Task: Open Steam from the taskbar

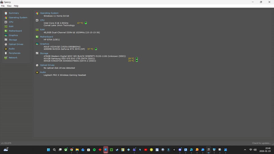Action: tap(117, 150)
